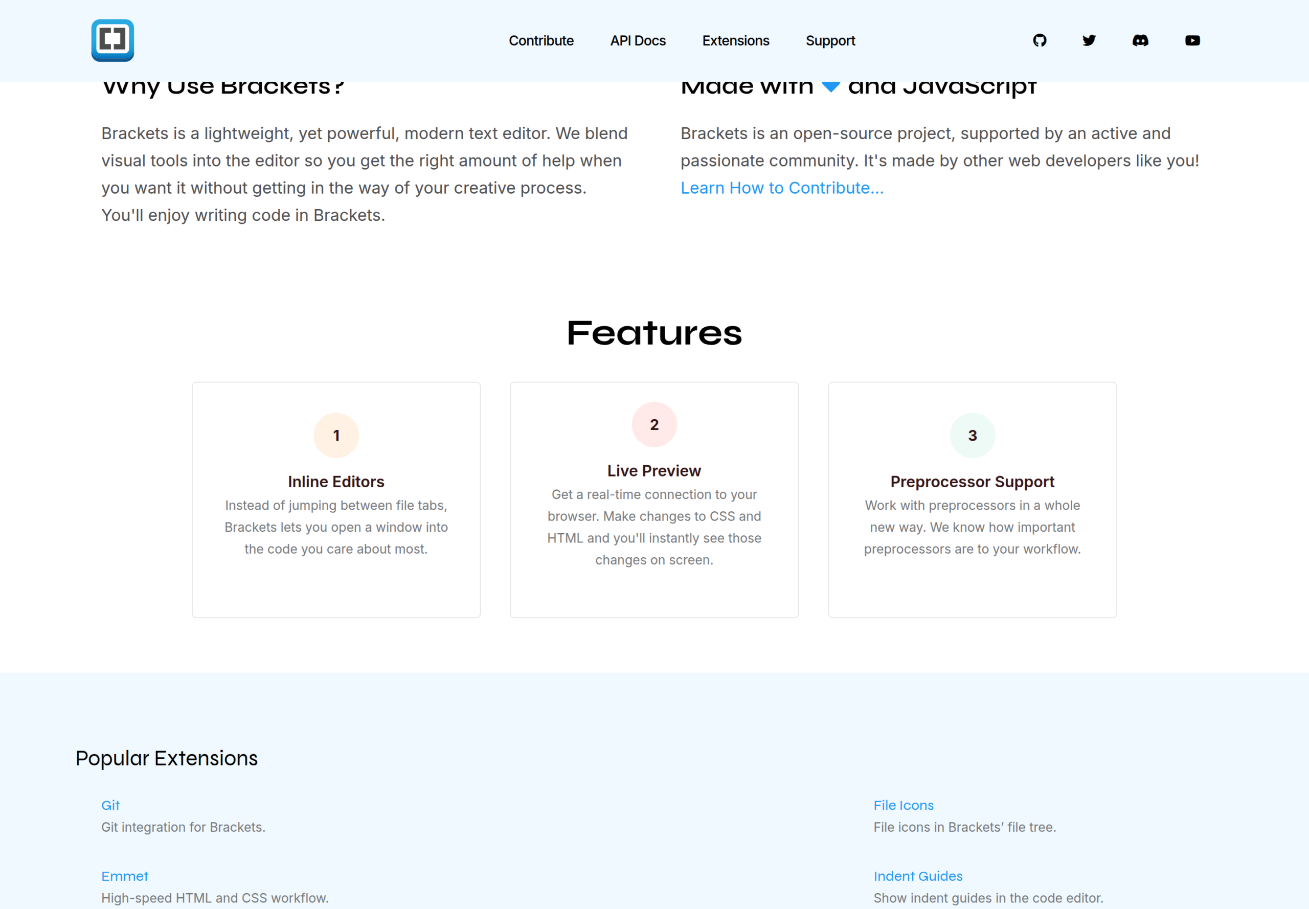Click the number 2 circle badge
Image resolution: width=1309 pixels, height=909 pixels.
654,425
